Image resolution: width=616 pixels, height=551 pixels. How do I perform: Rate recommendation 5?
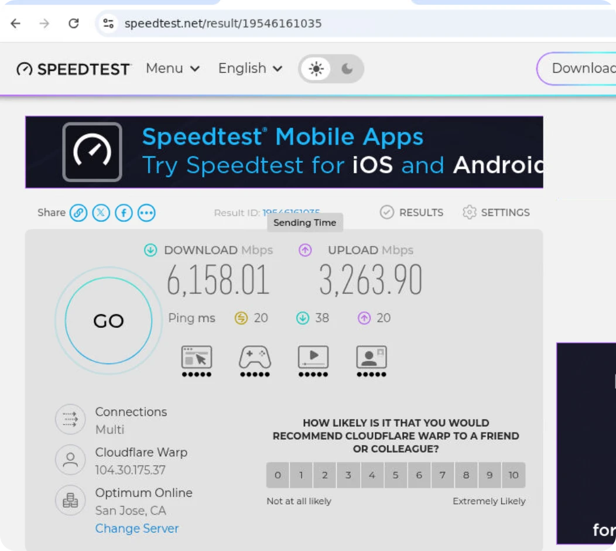pyautogui.click(x=396, y=475)
